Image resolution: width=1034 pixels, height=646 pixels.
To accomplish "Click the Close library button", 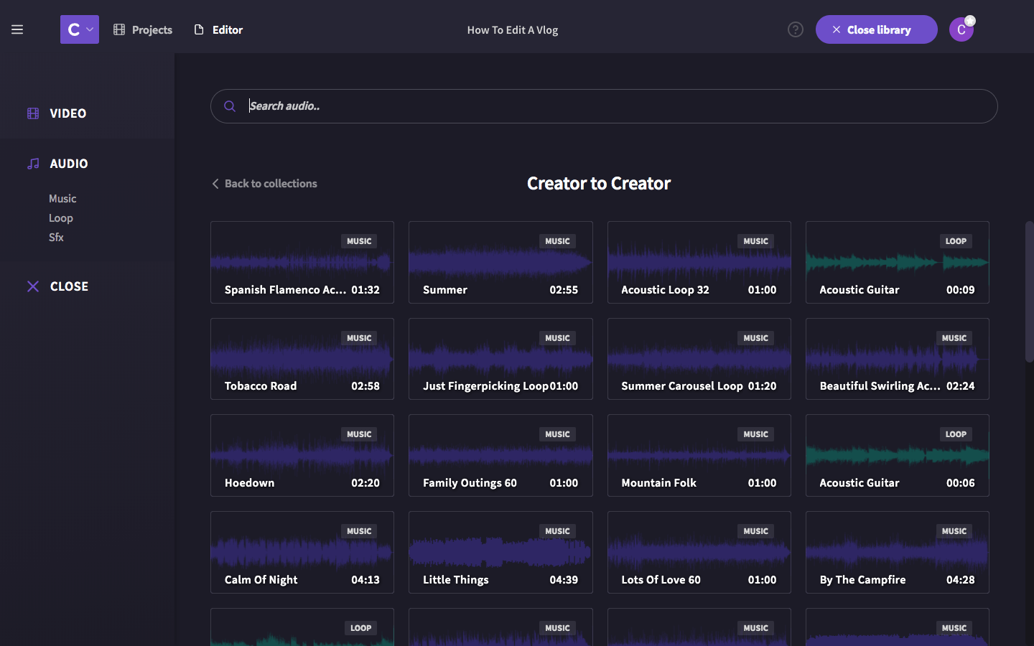I will coord(876,29).
